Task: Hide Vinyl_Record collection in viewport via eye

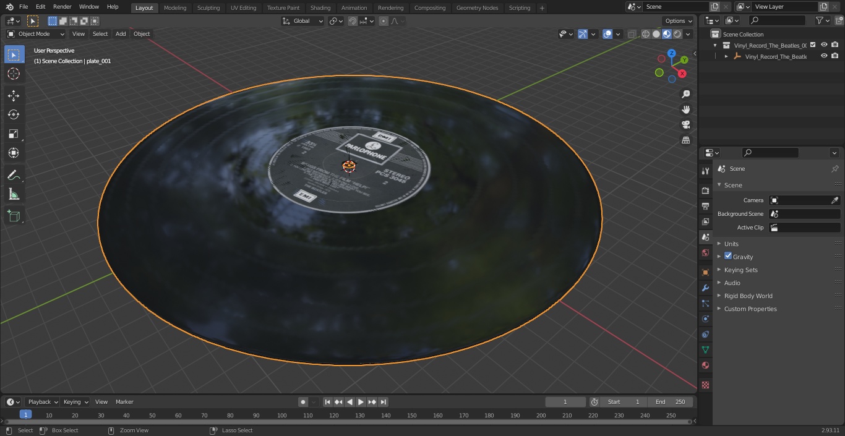Action: click(824, 45)
